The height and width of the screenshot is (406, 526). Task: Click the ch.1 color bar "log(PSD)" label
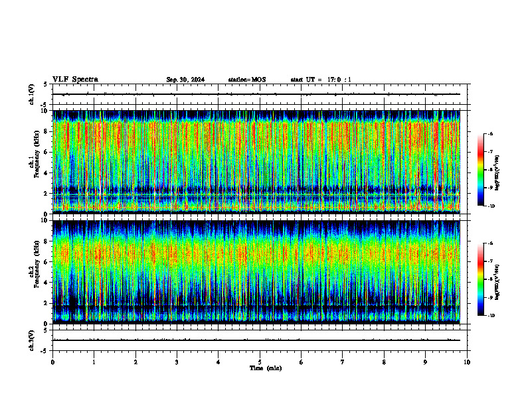497,173
